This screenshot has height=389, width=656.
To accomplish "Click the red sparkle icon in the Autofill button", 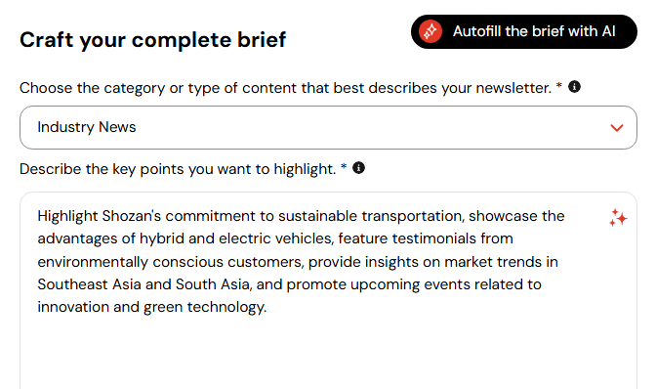I will (x=430, y=31).
